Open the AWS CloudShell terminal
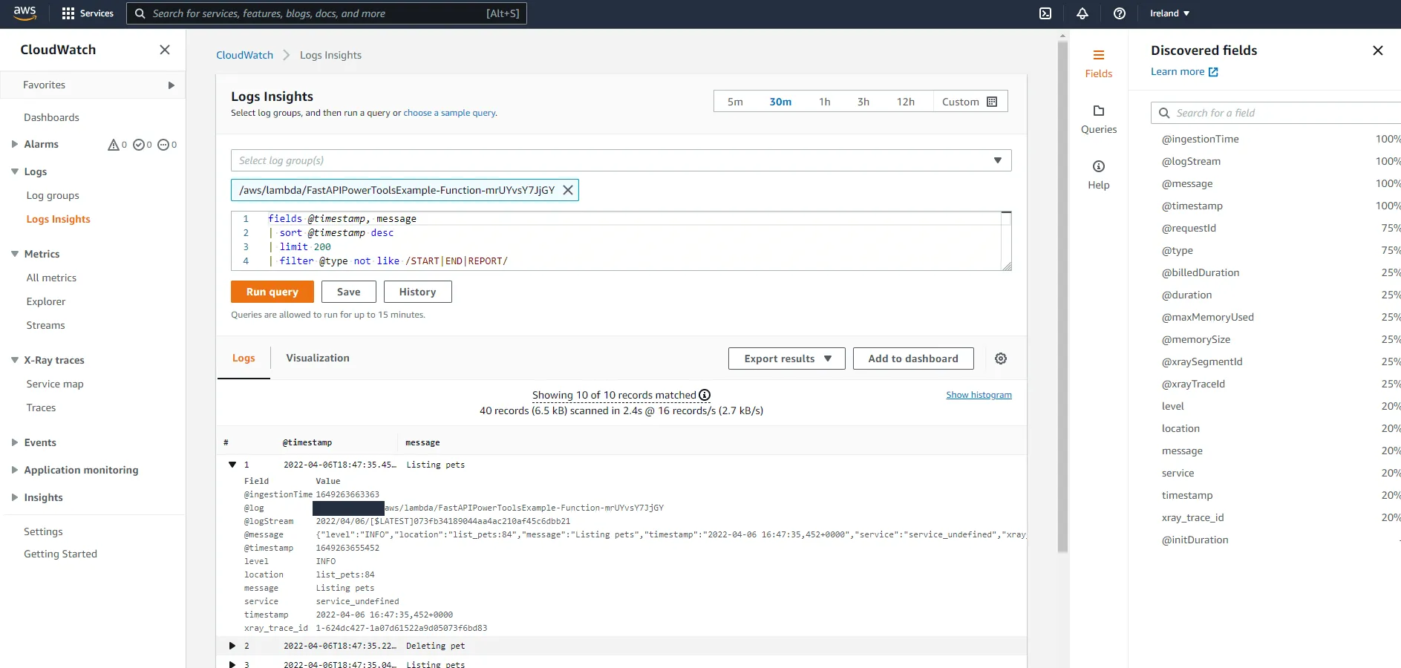1401x668 pixels. pos(1045,13)
